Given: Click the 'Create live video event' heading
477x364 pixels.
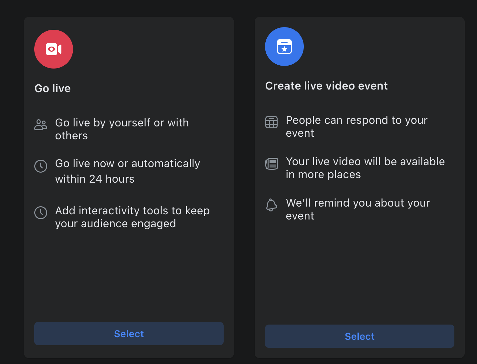Looking at the screenshot, I should click(x=326, y=86).
